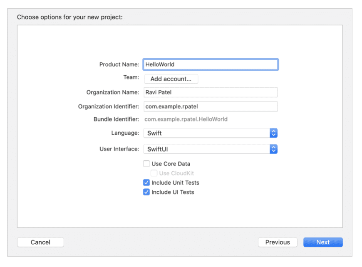Uncheck Include Unit Tests
Screen dimensions: 362x267
point(146,183)
